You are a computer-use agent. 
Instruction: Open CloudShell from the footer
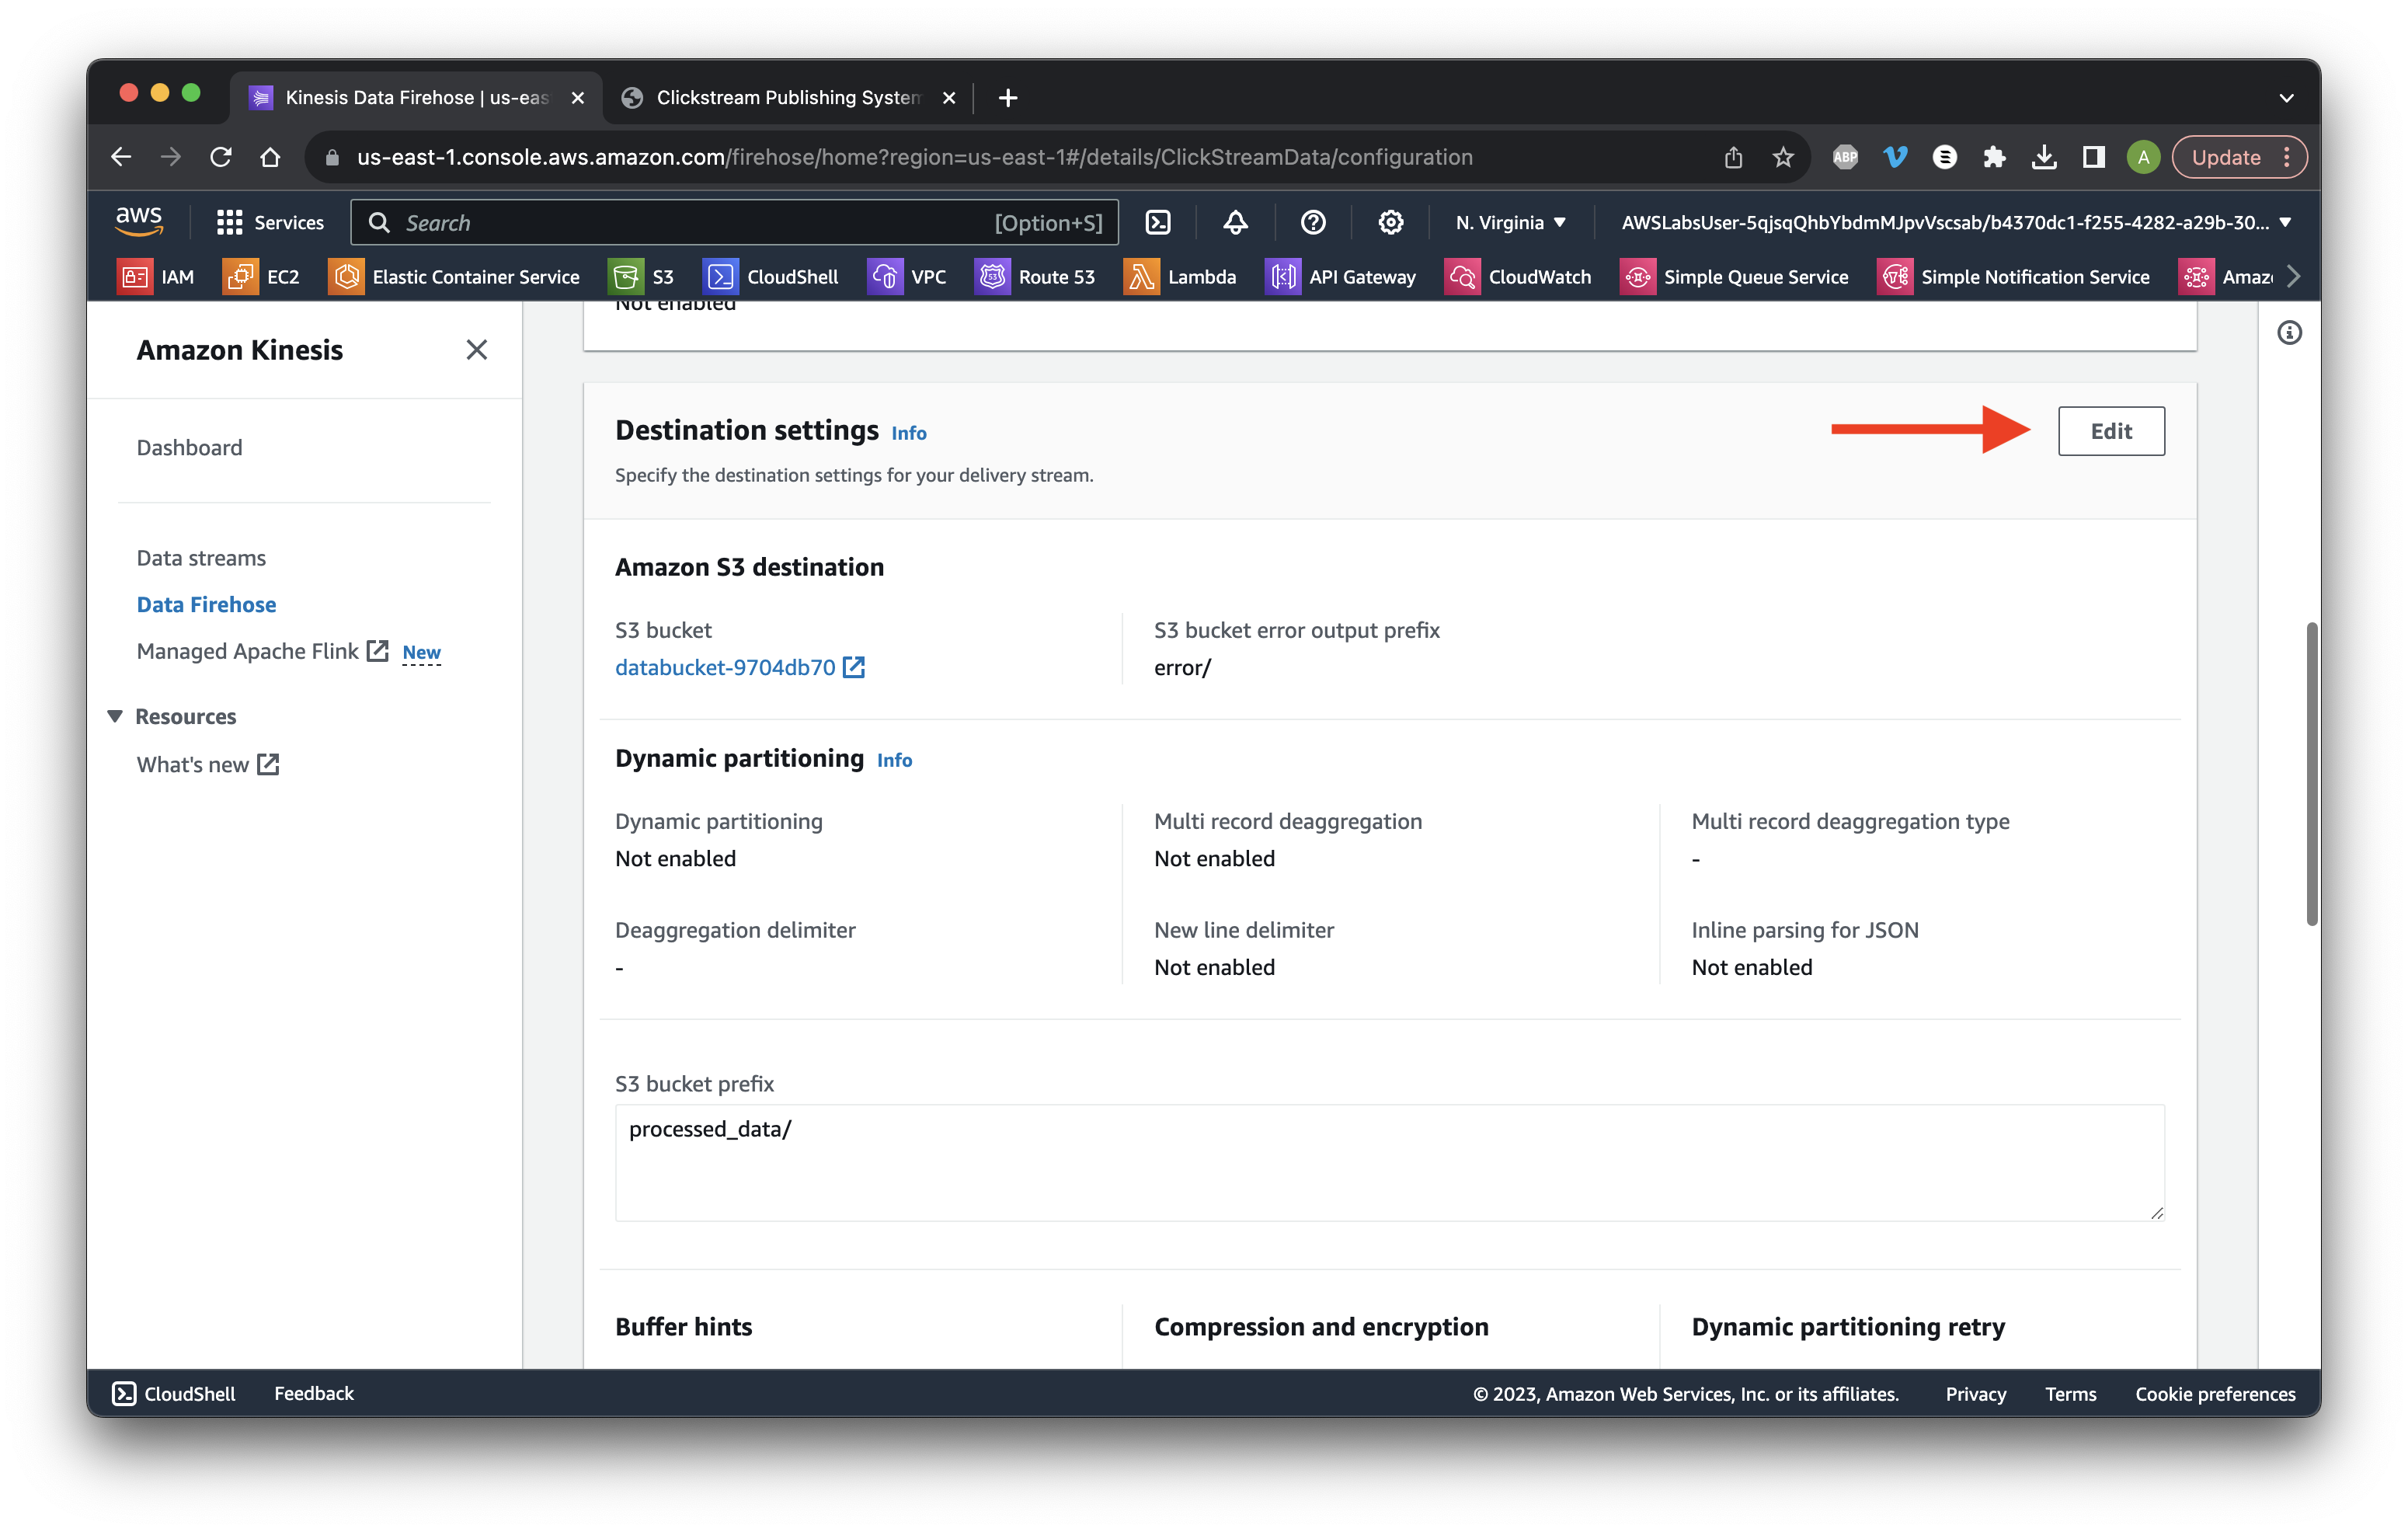(x=174, y=1393)
